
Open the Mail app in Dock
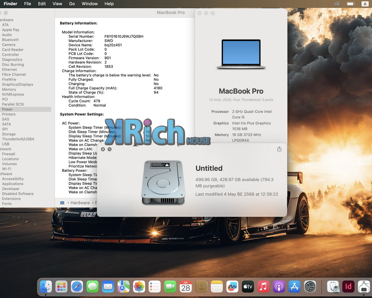pos(108,287)
